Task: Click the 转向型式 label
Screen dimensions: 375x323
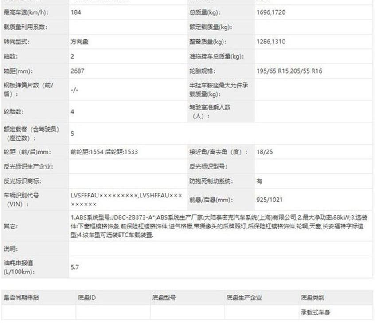Action: pyautogui.click(x=16, y=42)
